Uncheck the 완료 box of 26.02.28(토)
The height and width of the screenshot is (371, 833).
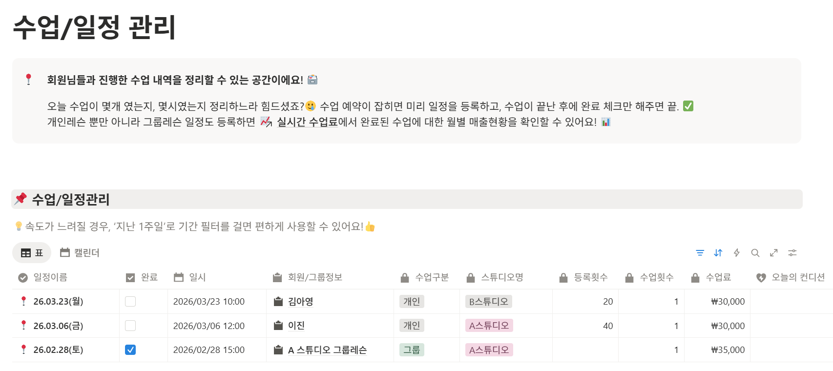[129, 350]
